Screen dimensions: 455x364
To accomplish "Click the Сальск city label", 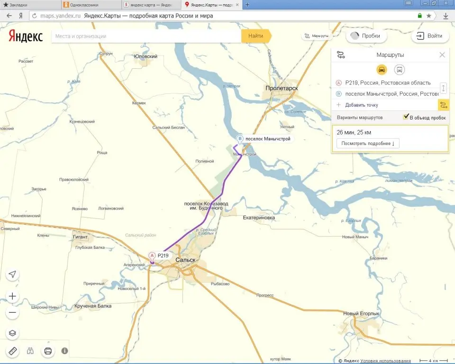I will click(x=185, y=260).
